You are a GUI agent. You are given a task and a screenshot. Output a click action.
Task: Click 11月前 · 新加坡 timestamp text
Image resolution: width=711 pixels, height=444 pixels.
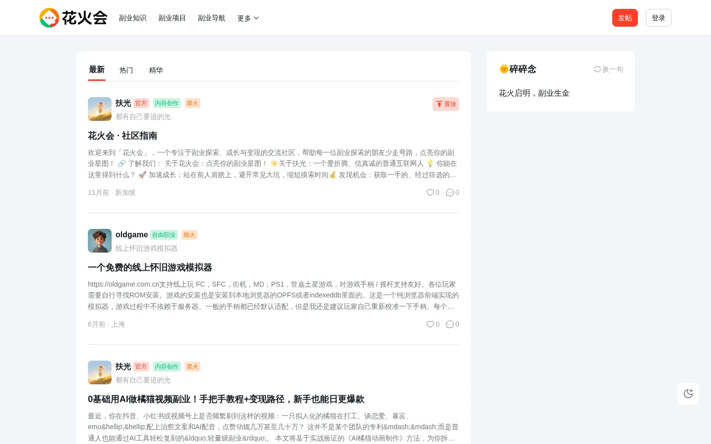[112, 192]
